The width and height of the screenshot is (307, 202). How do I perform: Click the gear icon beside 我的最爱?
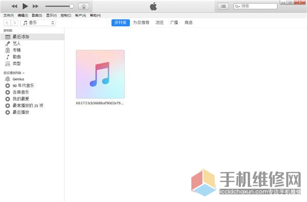(8, 99)
